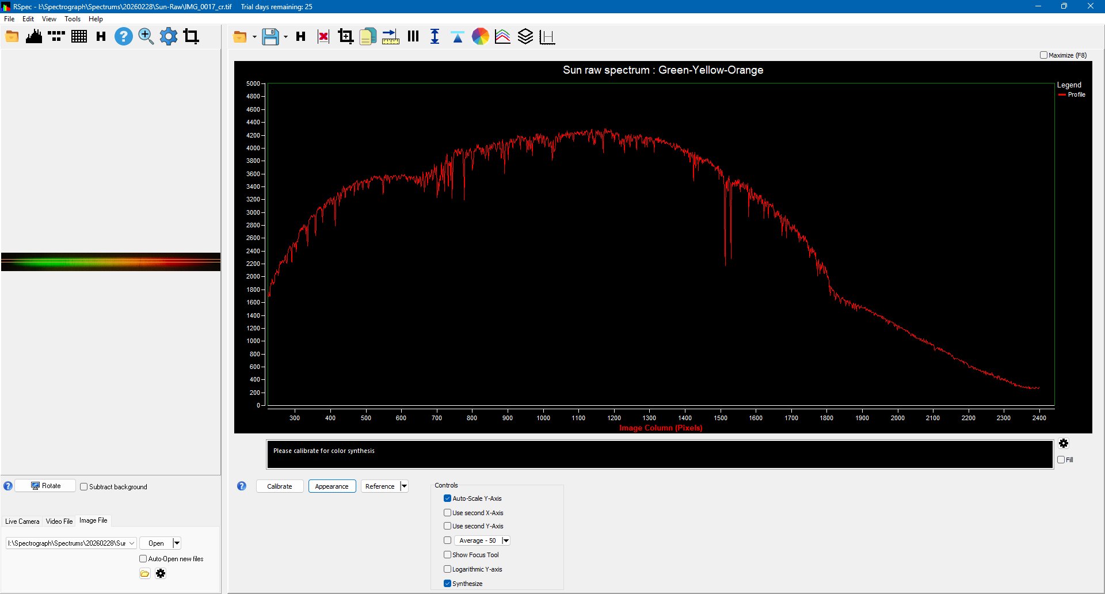Image resolution: width=1105 pixels, height=594 pixels.
Task: Click the Open image file button
Action: pos(156,543)
